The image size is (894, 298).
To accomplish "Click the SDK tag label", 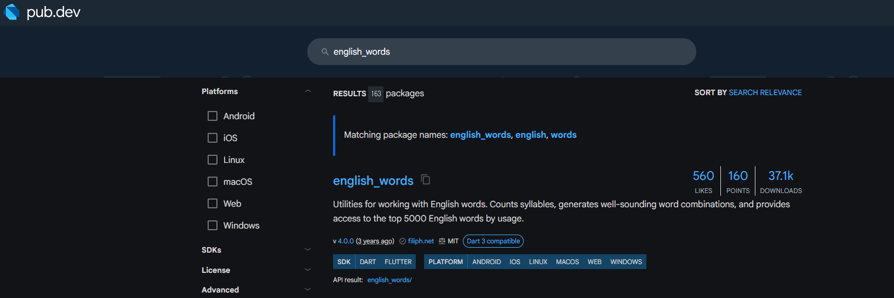I will (x=344, y=262).
